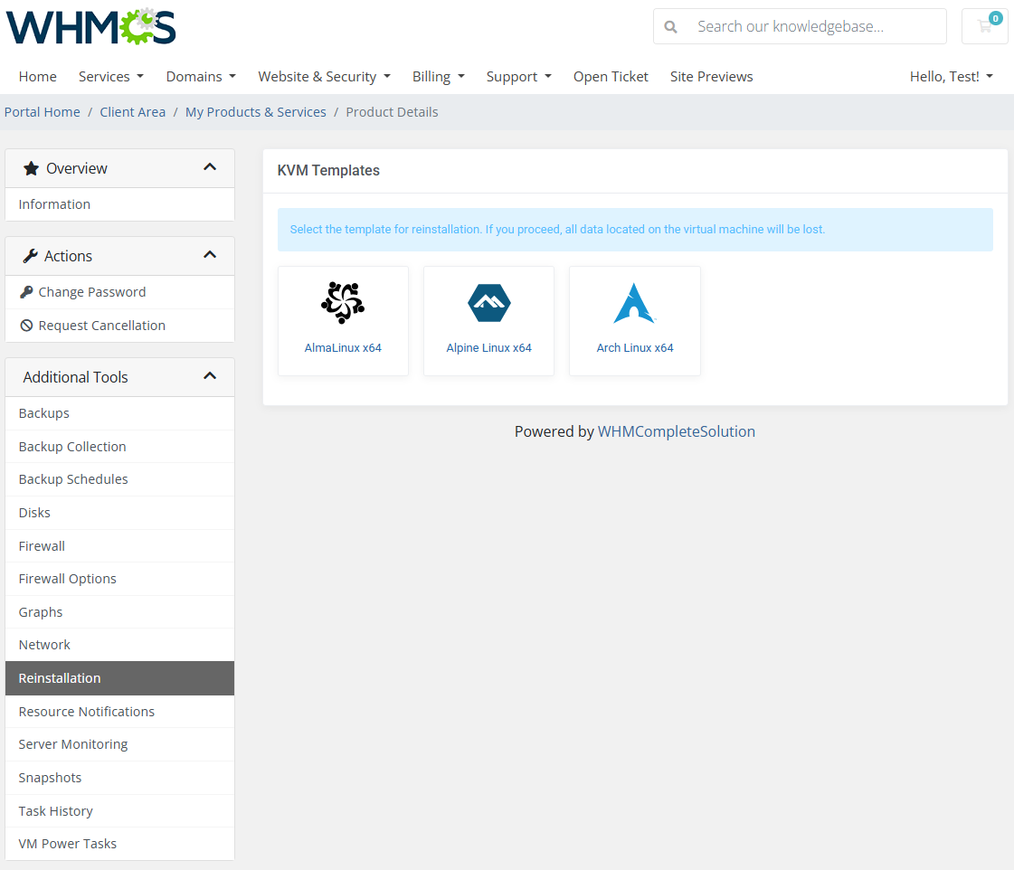Viewport: 1014px width, 870px height.
Task: Collapse the Additional Tools panel chevron
Action: click(x=210, y=376)
